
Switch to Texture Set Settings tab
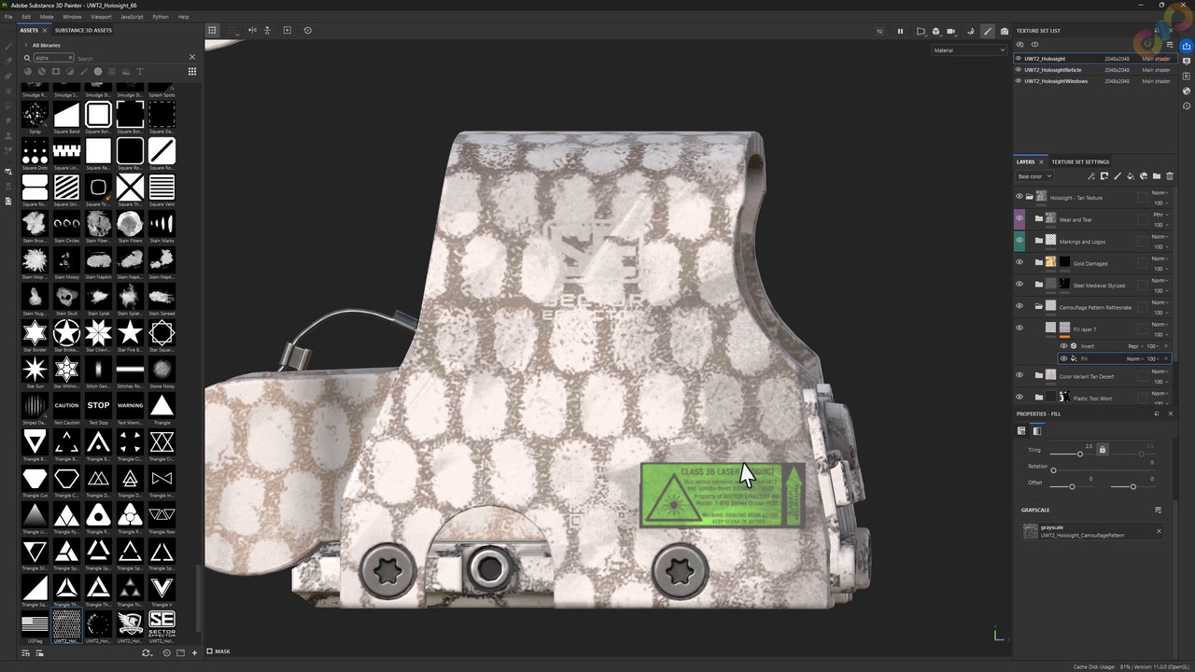click(x=1080, y=161)
